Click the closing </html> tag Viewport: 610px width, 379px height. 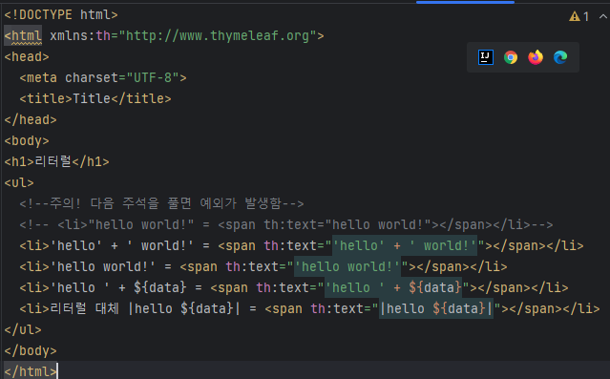[x=31, y=371]
